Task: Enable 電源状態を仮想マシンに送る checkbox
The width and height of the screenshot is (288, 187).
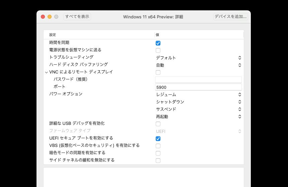Action: pos(158,50)
